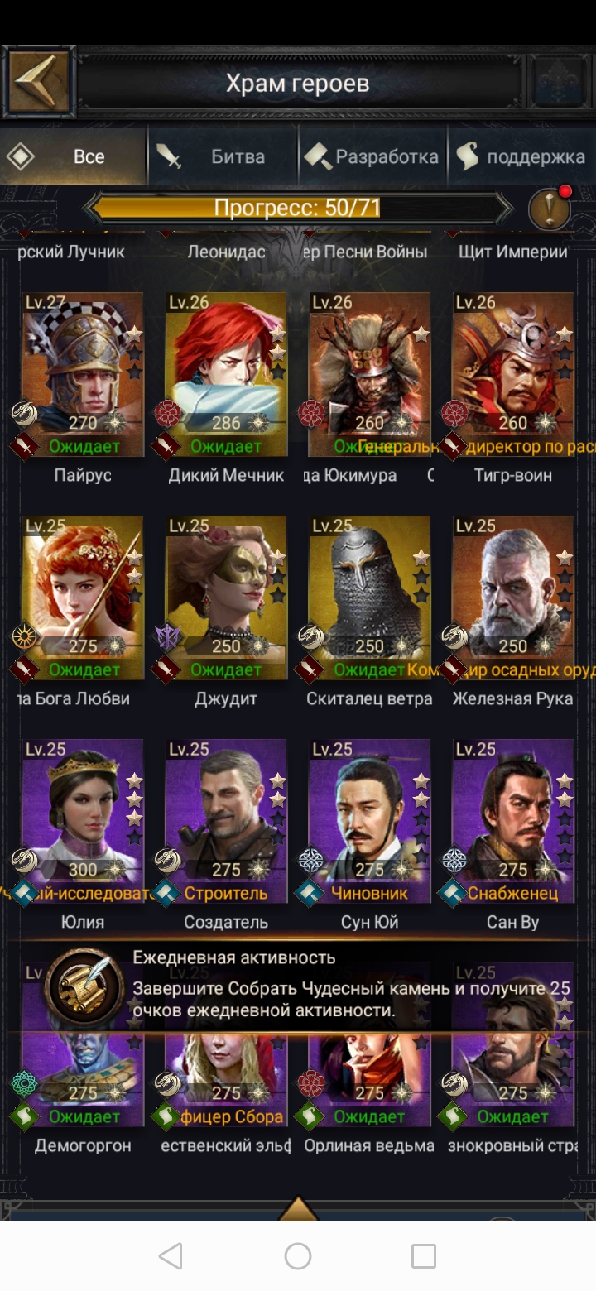This screenshot has width=596, height=1291.
Task: Tap the Android recent apps square
Action: tap(424, 1255)
